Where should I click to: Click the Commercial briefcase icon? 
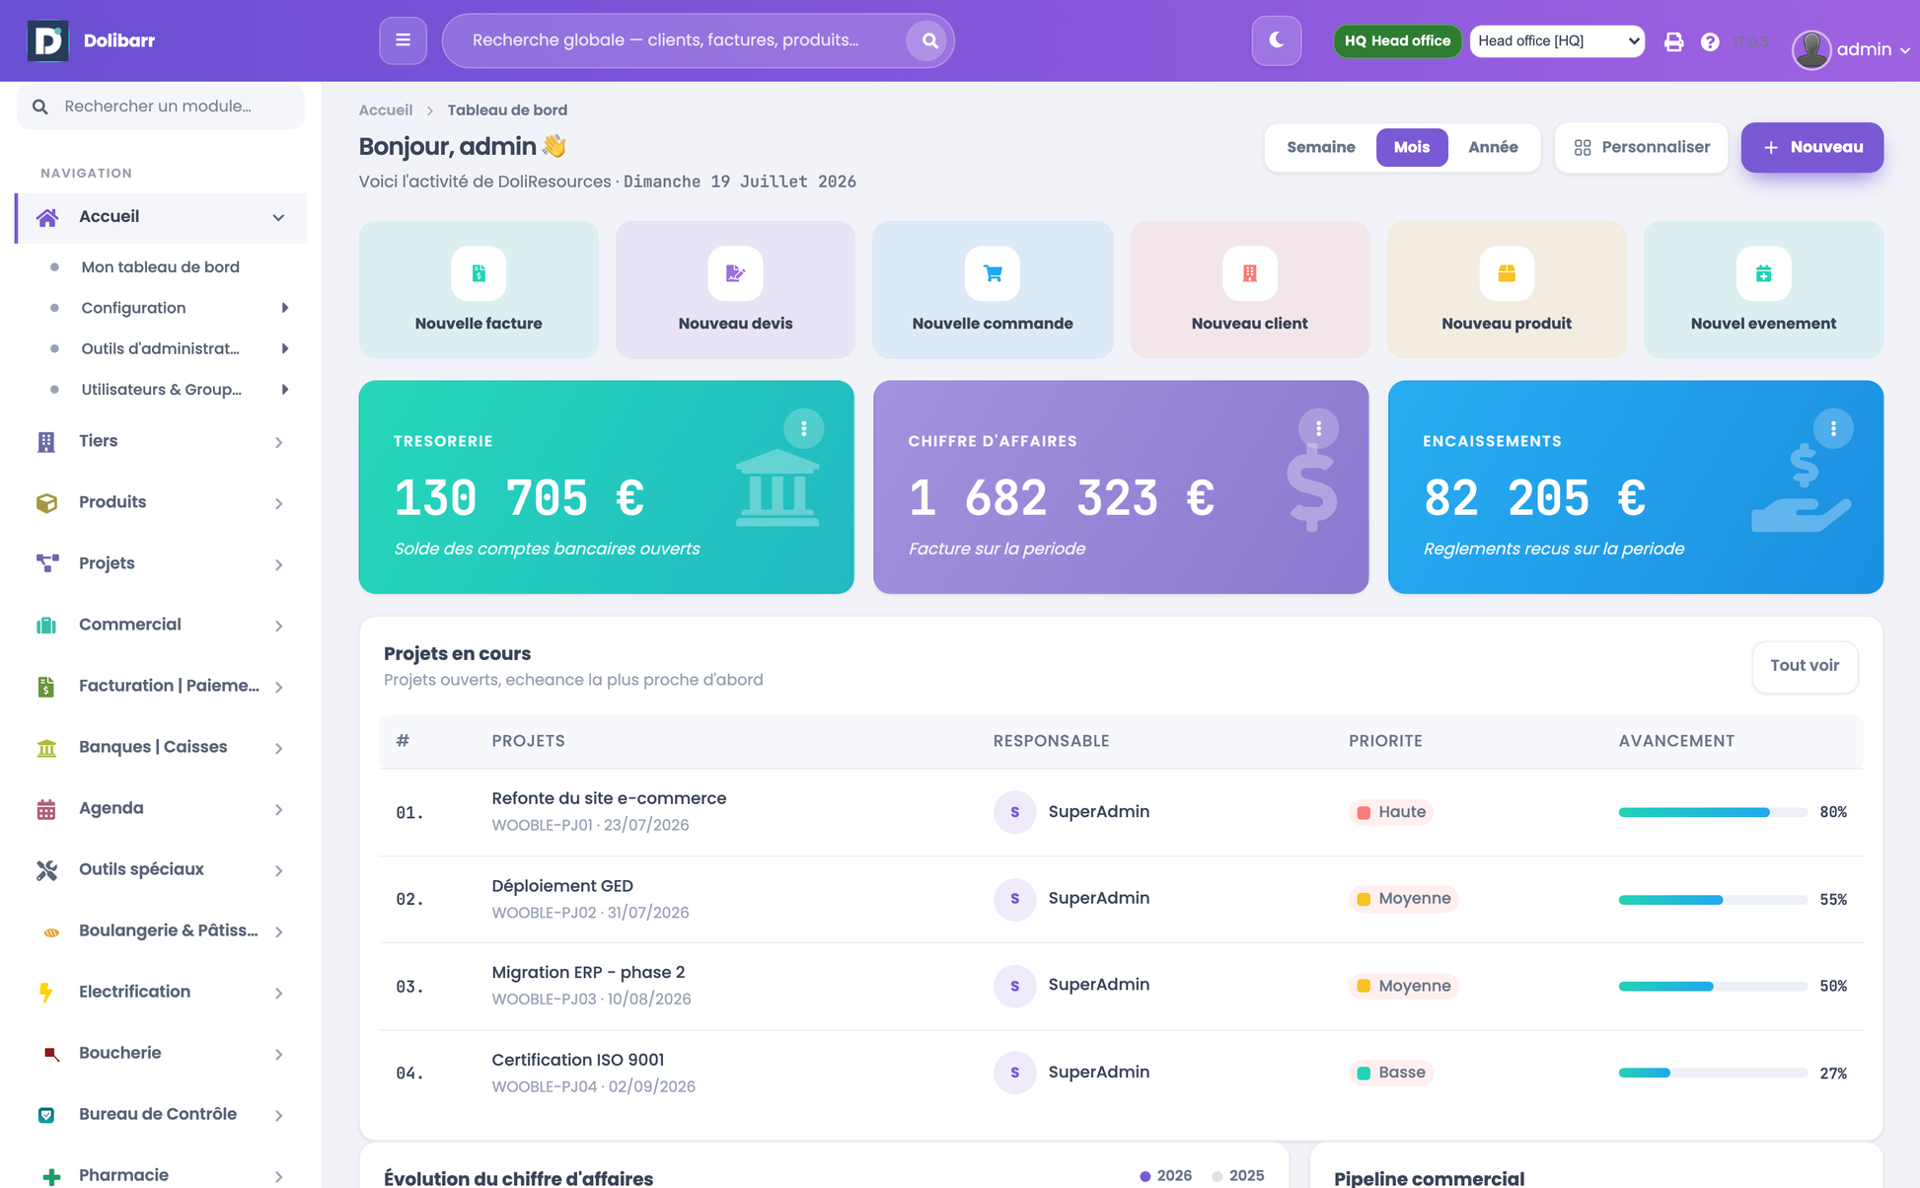[46, 626]
